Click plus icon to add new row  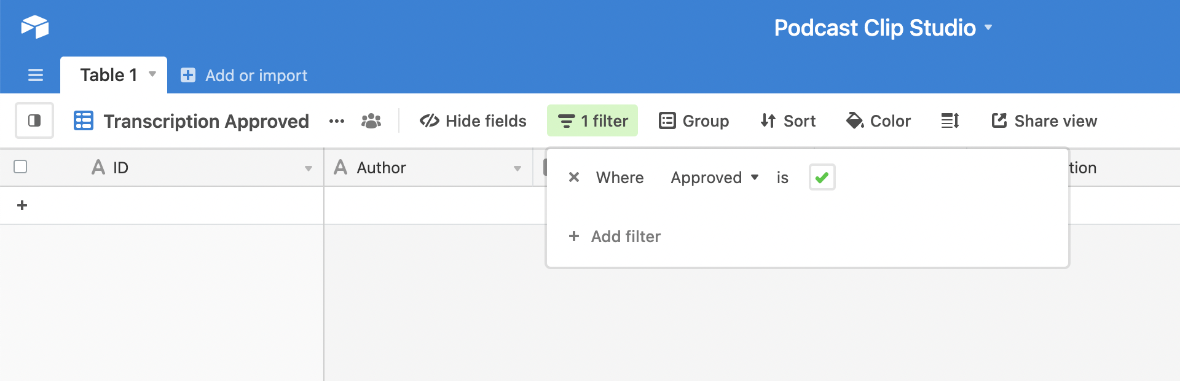tap(22, 205)
